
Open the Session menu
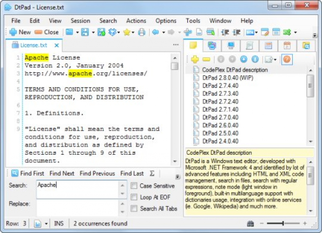click(x=80, y=21)
